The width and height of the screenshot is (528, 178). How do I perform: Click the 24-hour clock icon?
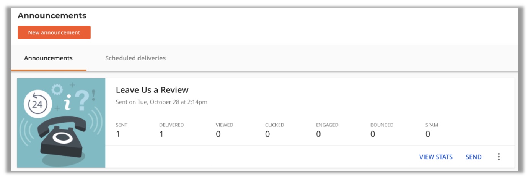[37, 104]
